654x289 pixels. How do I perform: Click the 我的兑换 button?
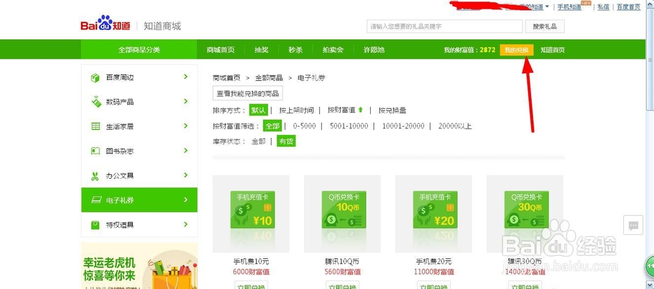click(517, 50)
